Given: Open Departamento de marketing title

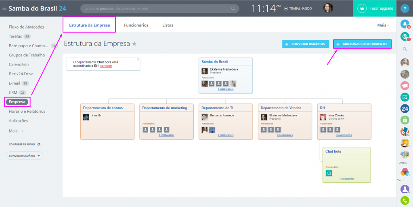Looking at the screenshot, I should [x=165, y=108].
